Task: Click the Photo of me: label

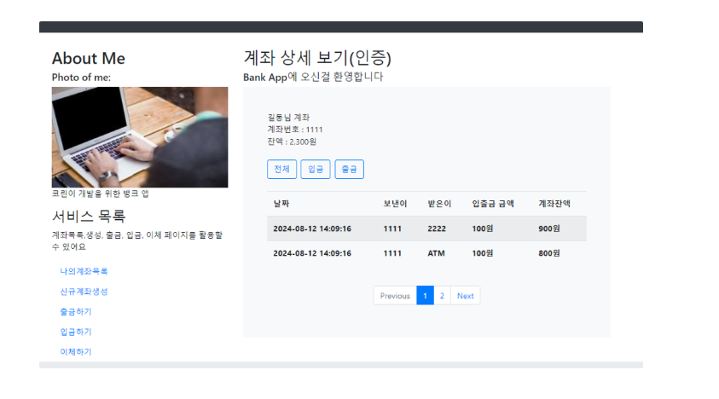Action: tap(81, 77)
